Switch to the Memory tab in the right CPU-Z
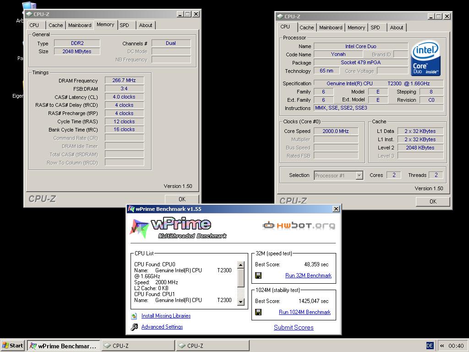 point(356,27)
